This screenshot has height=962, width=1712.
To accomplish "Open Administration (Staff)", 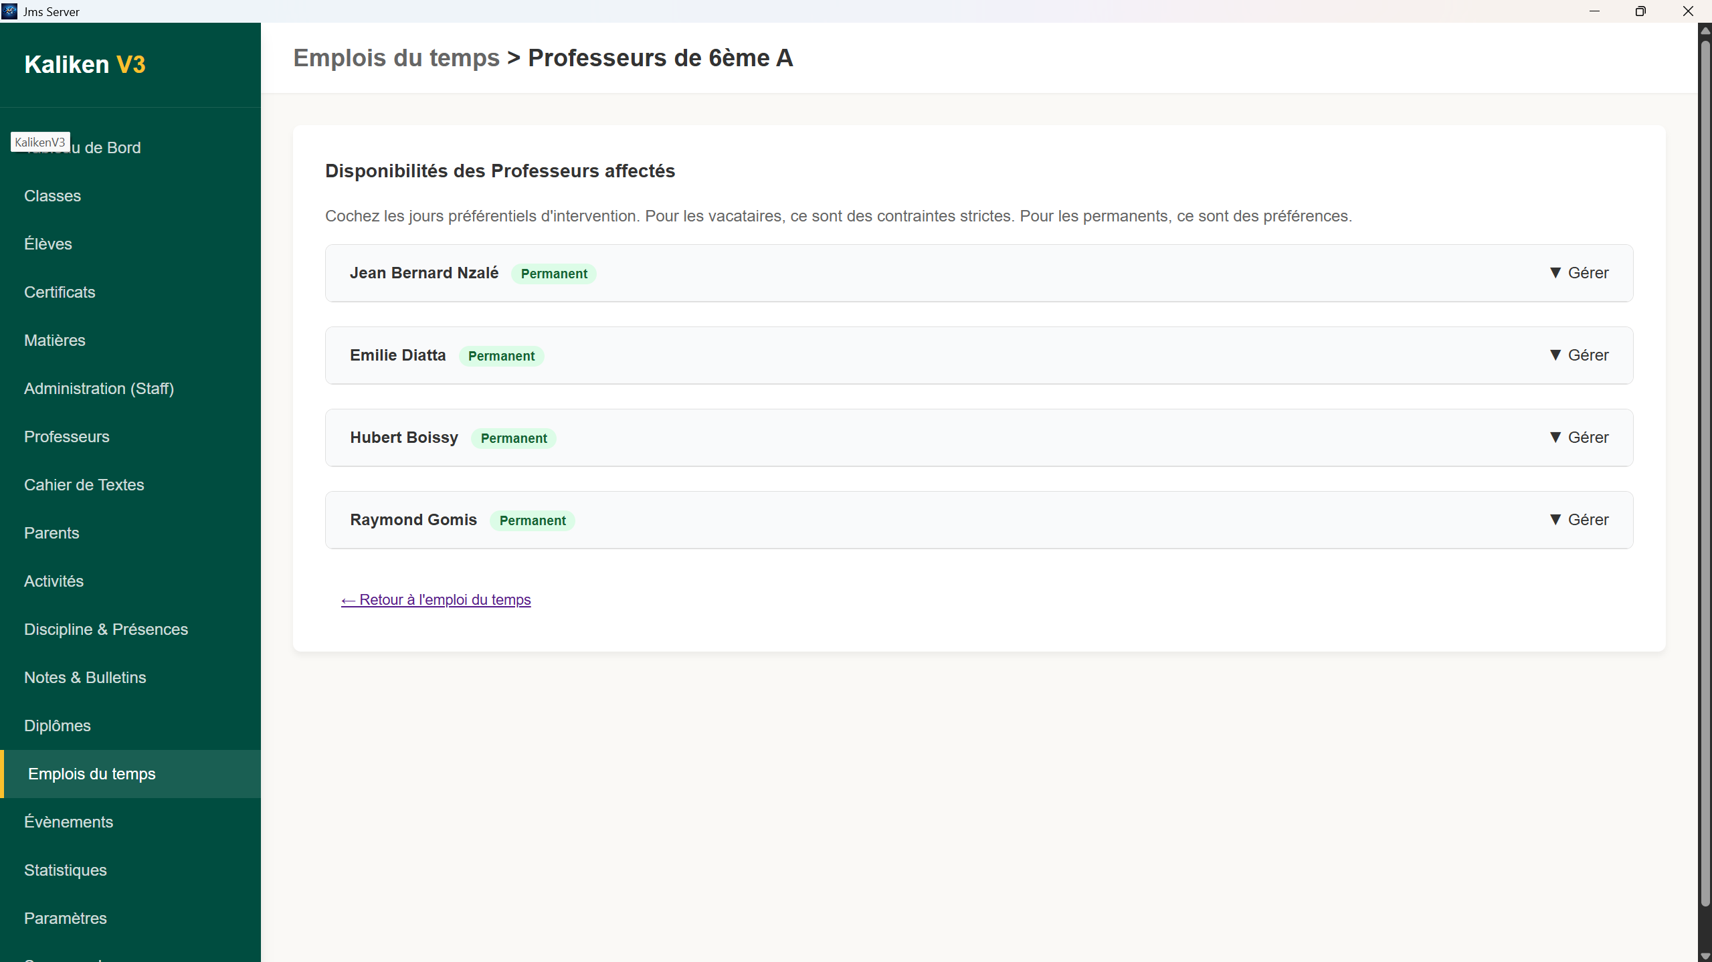I will [x=98, y=388].
